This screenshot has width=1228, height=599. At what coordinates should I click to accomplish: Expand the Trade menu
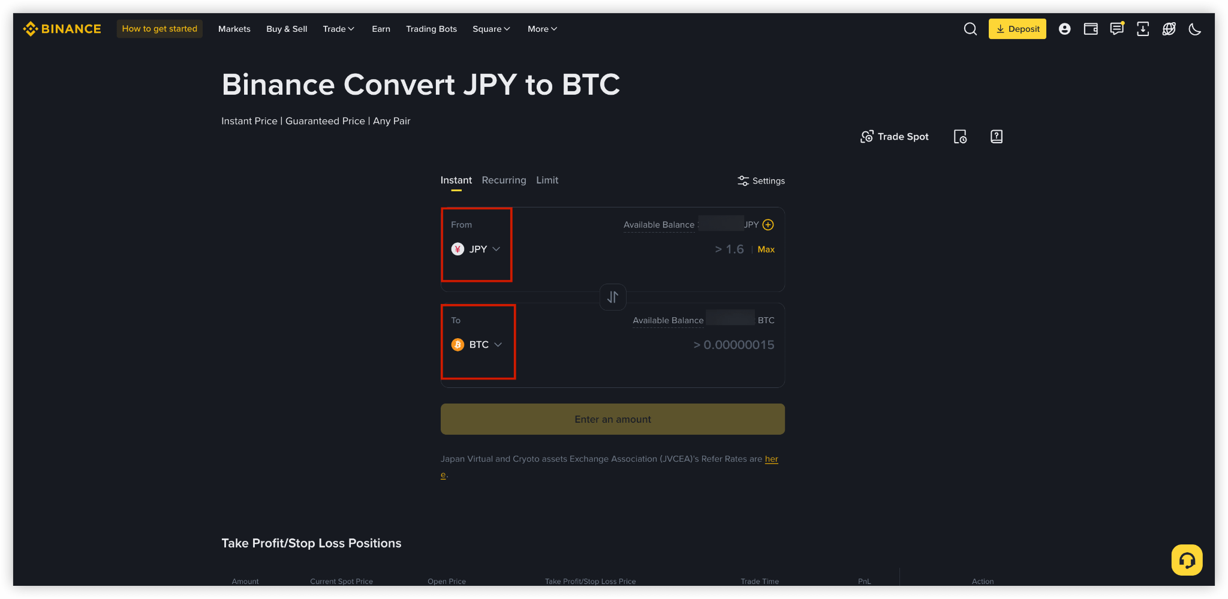click(339, 29)
